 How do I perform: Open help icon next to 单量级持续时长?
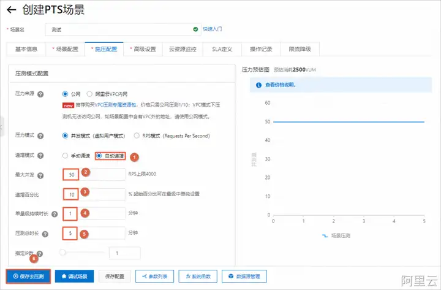point(55,214)
